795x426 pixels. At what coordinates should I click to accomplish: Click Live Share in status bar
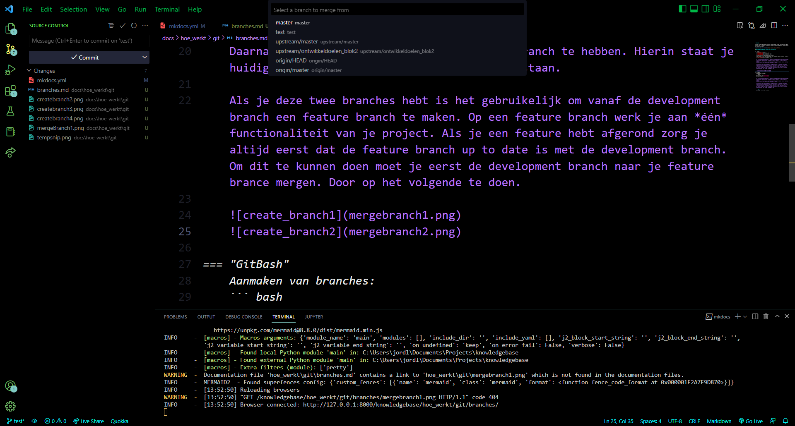coord(89,421)
